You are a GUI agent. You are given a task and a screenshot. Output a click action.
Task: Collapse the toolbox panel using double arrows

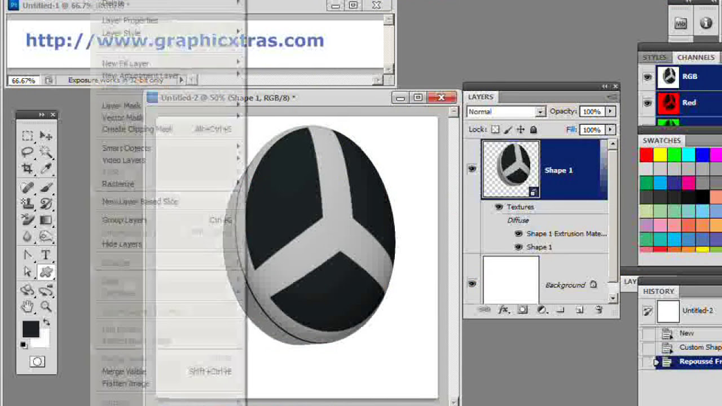click(x=41, y=114)
